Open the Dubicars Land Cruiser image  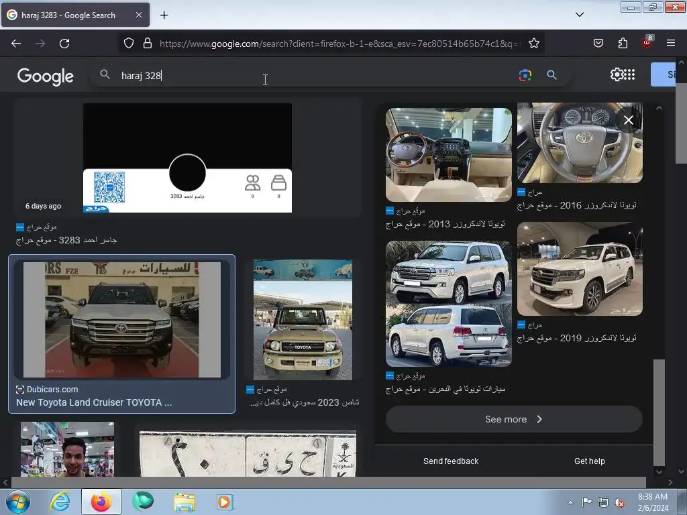click(x=122, y=320)
